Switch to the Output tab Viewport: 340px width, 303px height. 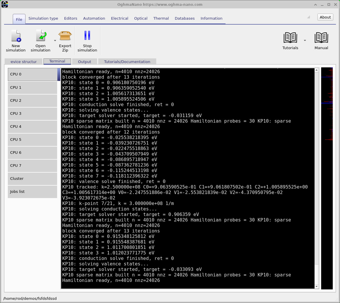[85, 62]
